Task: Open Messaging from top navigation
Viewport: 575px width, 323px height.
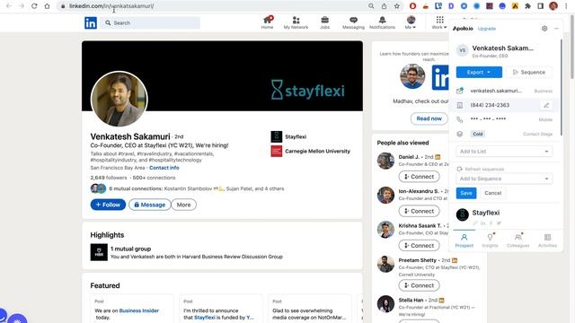Action: [353, 22]
